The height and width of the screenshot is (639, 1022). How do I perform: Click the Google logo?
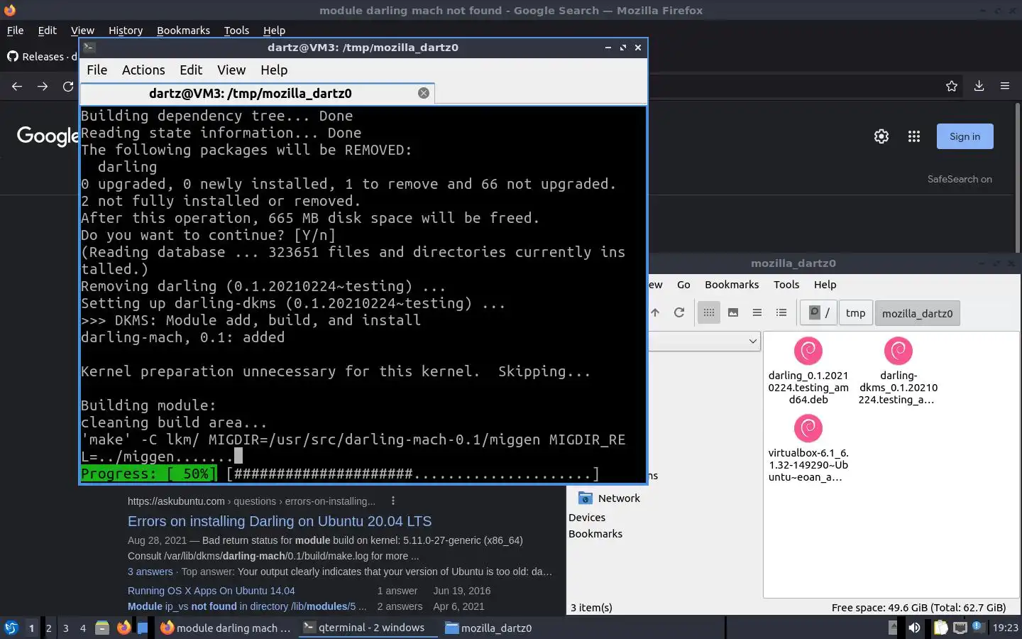[48, 136]
